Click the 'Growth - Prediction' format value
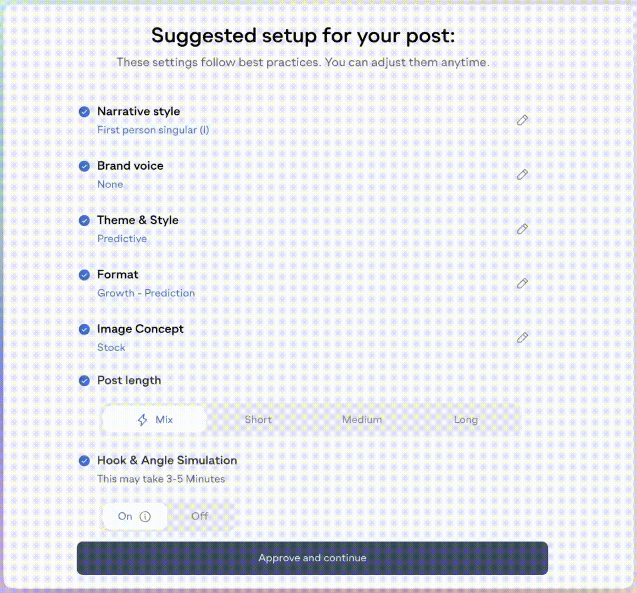 point(146,293)
